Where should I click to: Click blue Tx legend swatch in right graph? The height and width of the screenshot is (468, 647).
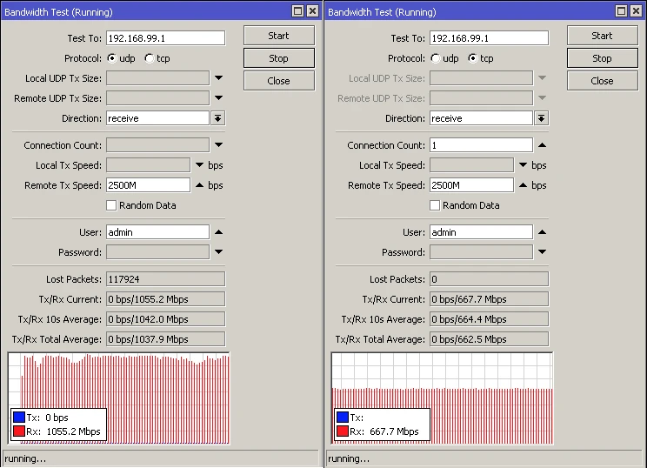pos(343,418)
